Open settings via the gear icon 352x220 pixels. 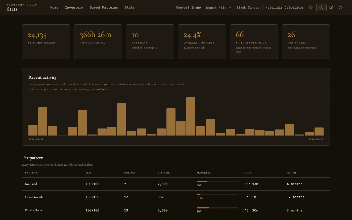[x=341, y=8]
